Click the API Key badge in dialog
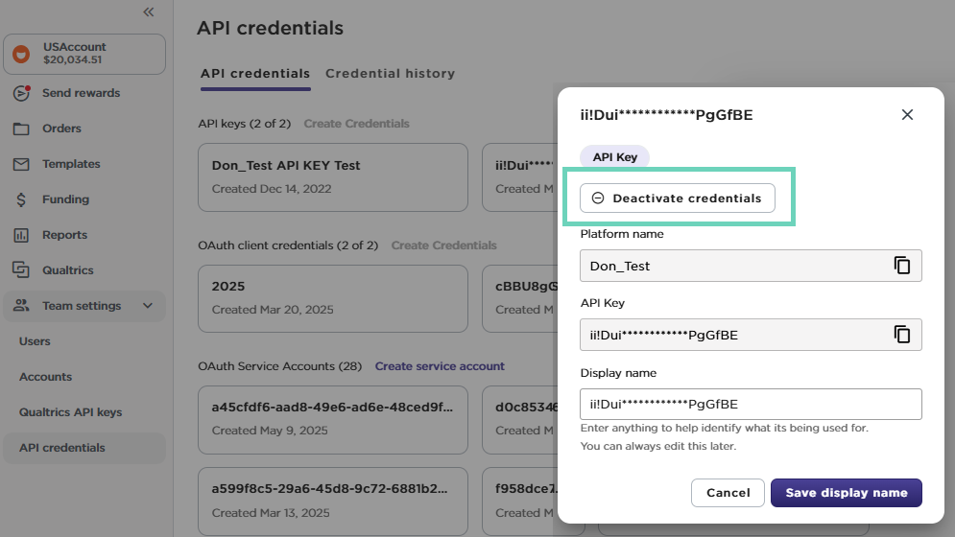 click(x=614, y=157)
